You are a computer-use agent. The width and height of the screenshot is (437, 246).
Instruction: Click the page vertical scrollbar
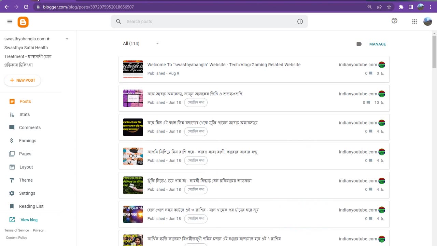click(434, 51)
